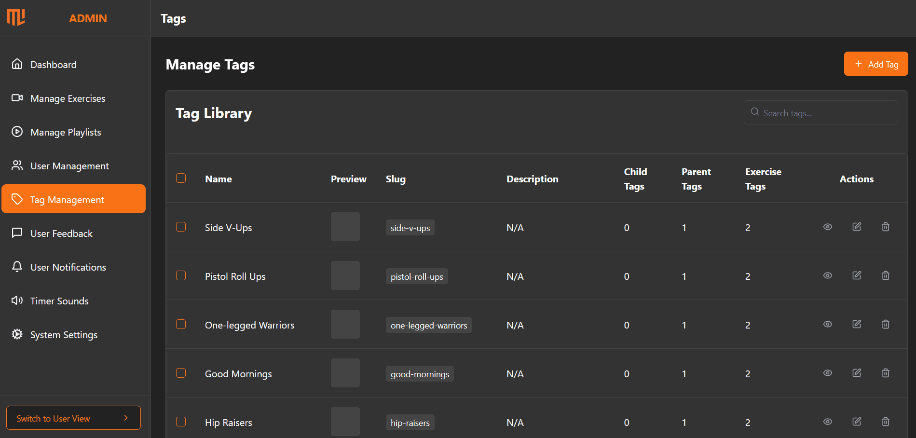Click the Dashboard home icon
This screenshot has width=916, height=438.
click(x=17, y=64)
